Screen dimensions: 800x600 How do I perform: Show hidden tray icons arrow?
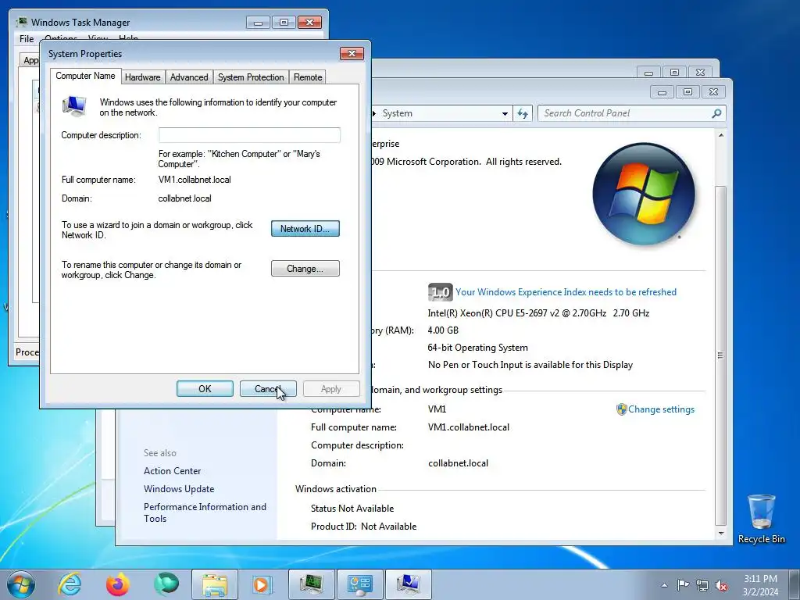click(664, 585)
